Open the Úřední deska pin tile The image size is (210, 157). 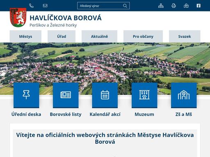pyautogui.click(x=26, y=95)
